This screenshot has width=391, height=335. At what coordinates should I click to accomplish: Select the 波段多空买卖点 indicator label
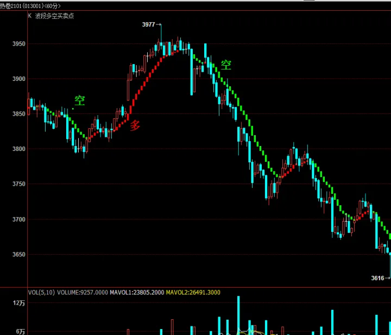click(54, 16)
